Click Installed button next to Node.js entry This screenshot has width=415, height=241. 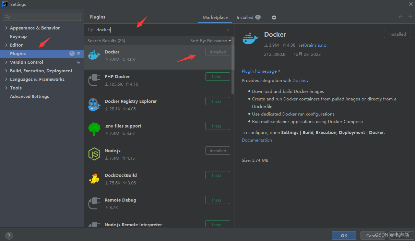coord(218,151)
